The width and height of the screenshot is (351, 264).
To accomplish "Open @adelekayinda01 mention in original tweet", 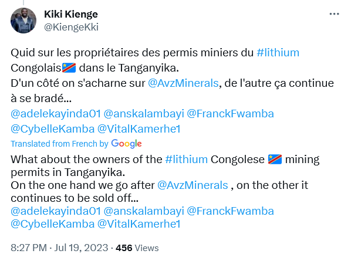I will point(56,113).
